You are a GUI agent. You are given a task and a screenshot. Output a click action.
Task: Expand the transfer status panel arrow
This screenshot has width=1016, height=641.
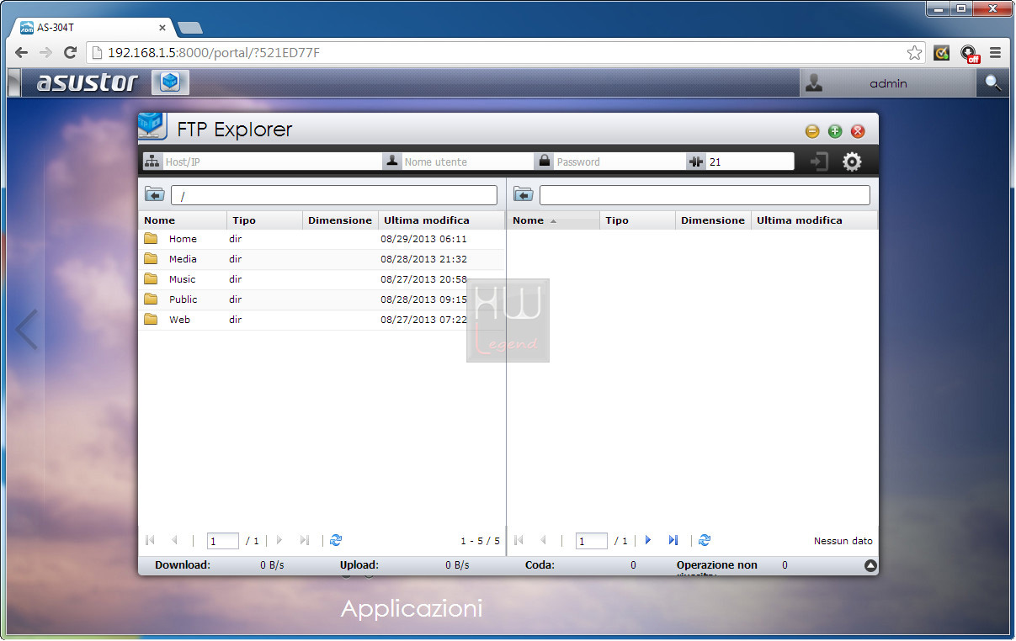click(870, 566)
